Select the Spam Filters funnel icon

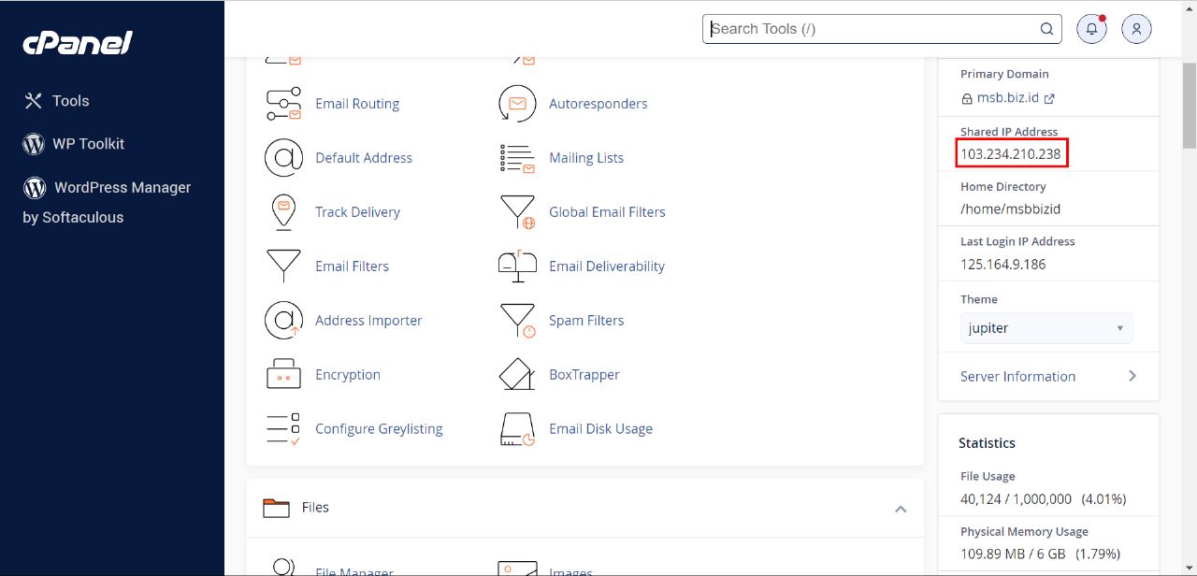[x=517, y=321]
